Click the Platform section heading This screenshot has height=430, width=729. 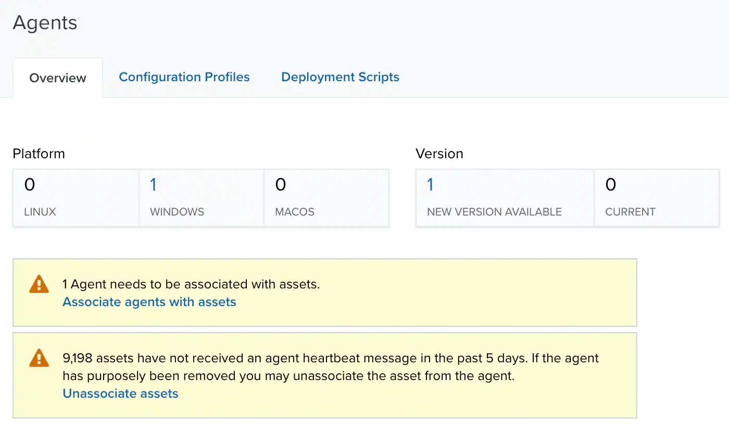(x=39, y=154)
